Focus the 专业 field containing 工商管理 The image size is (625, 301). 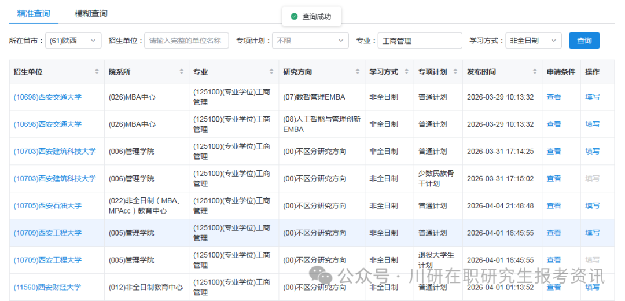coord(420,41)
